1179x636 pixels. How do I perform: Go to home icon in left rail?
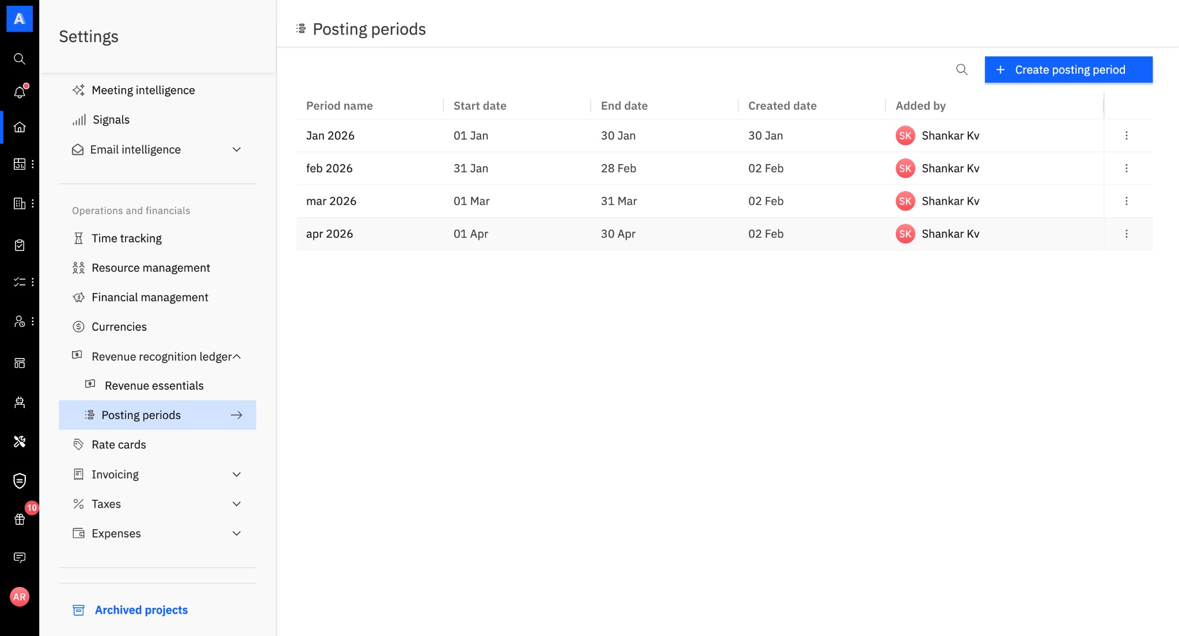coord(20,127)
